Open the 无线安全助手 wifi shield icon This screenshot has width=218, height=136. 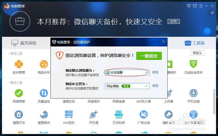tap(193, 64)
